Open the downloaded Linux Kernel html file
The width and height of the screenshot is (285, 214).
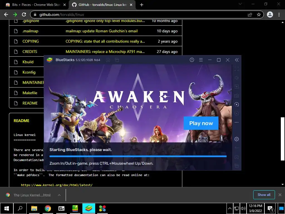pyautogui.click(x=32, y=195)
